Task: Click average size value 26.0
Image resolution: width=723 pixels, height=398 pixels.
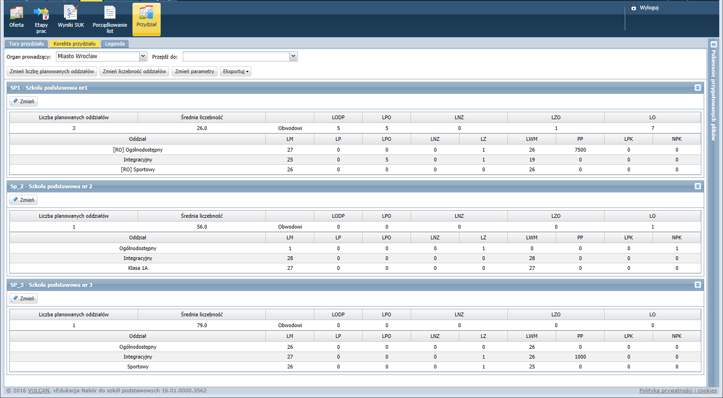Action: click(202, 128)
